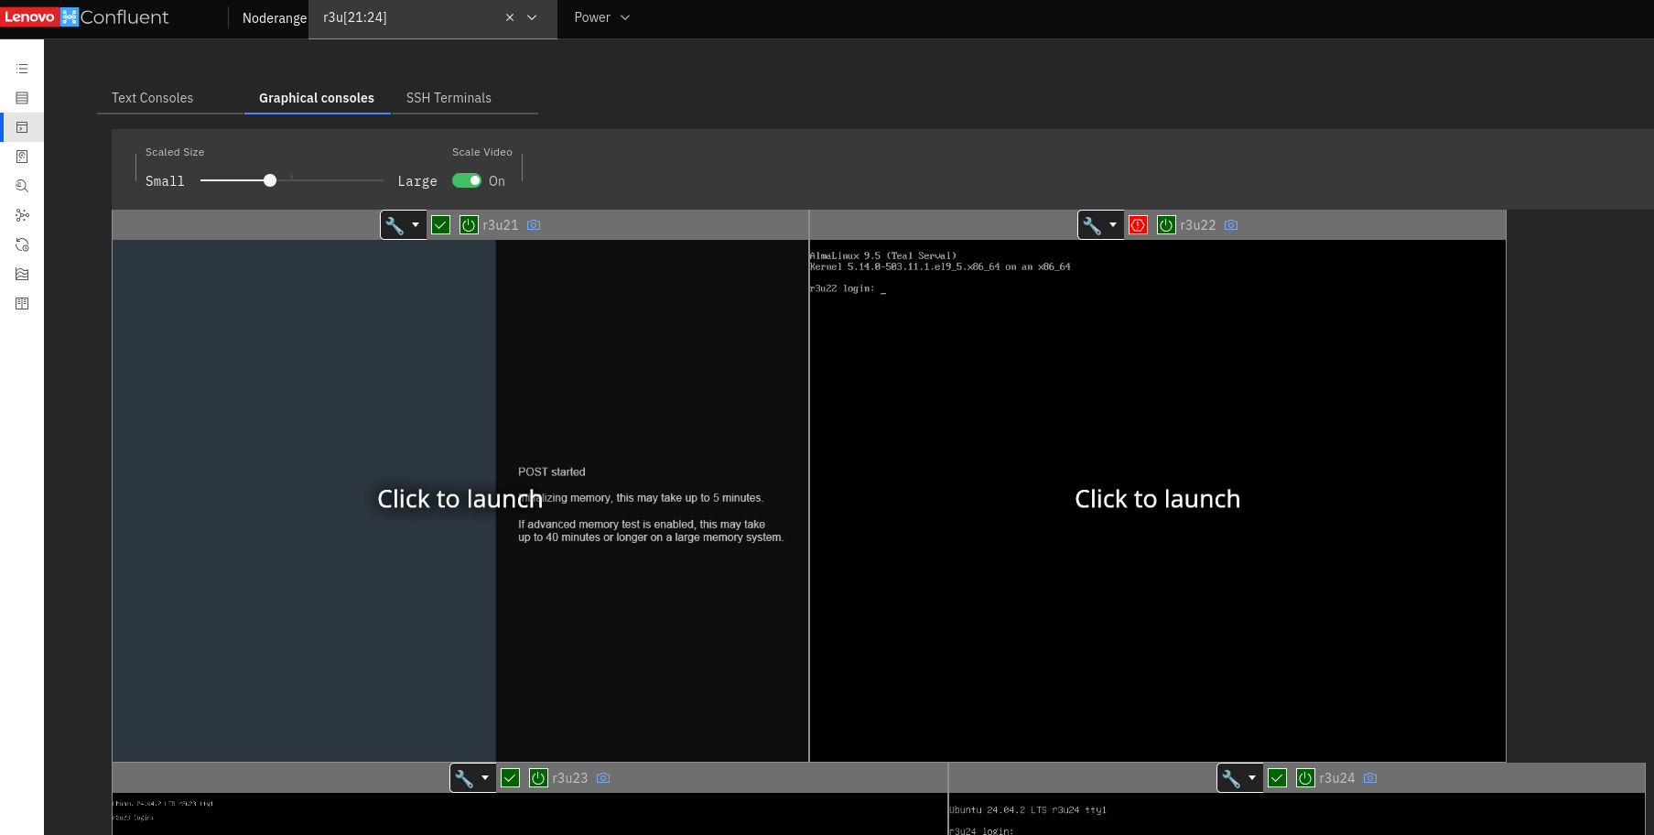1654x835 pixels.
Task: Expand the wrench dropdown arrow on r3u24
Action: point(1251,777)
